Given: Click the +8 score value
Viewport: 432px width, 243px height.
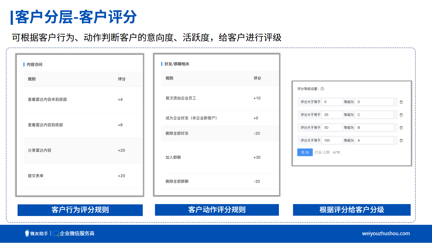Looking at the screenshot, I should pos(120,125).
